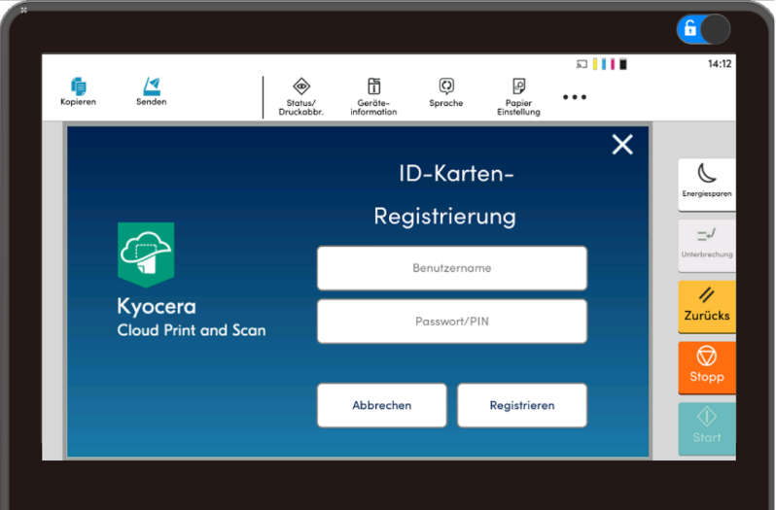Click the clock showing 14:12
Image resolution: width=776 pixels, height=510 pixels.
719,64
